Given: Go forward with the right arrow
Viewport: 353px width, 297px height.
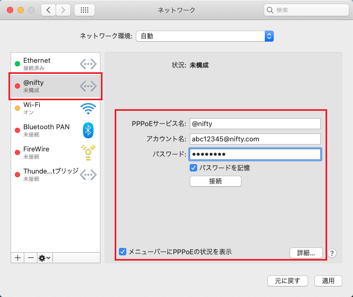Looking at the screenshot, I should coord(63,10).
